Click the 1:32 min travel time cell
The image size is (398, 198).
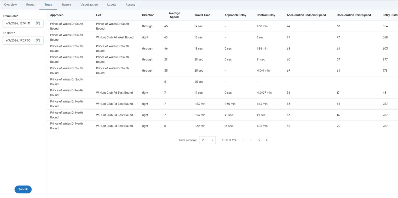click(x=200, y=126)
